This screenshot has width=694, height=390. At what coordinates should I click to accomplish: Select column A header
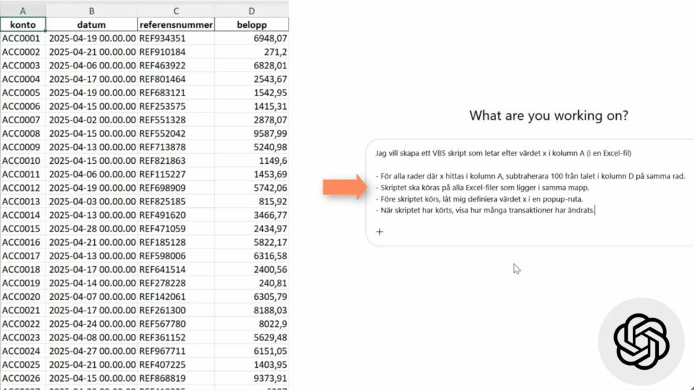pyautogui.click(x=23, y=11)
